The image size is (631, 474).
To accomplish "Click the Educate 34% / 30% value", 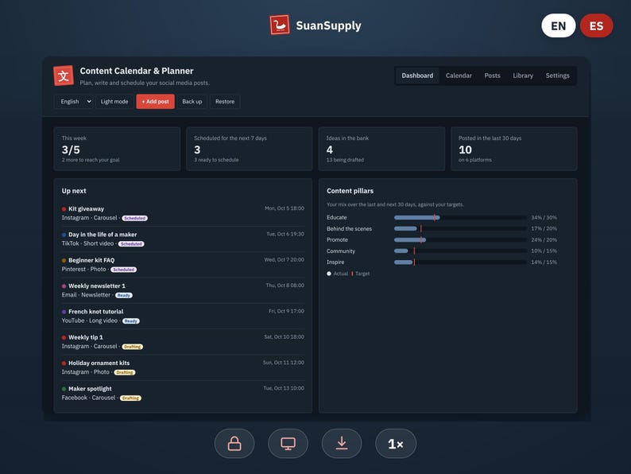I will coord(544,217).
